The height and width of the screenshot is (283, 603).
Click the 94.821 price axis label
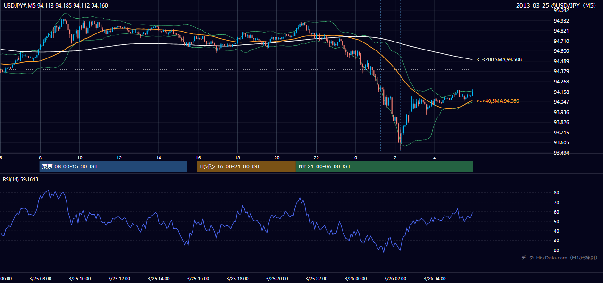[561, 31]
